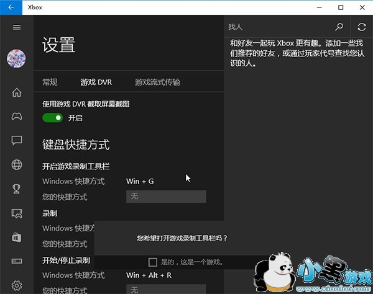Click the 您希望打开游戏录制工具栏吗 prompt
The height and width of the screenshot is (294, 373).
182,238
